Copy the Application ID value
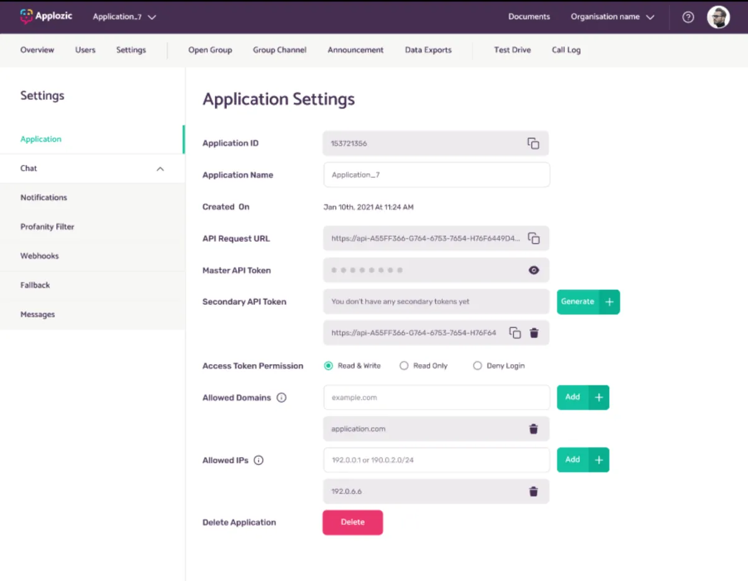The height and width of the screenshot is (581, 748). click(x=534, y=143)
